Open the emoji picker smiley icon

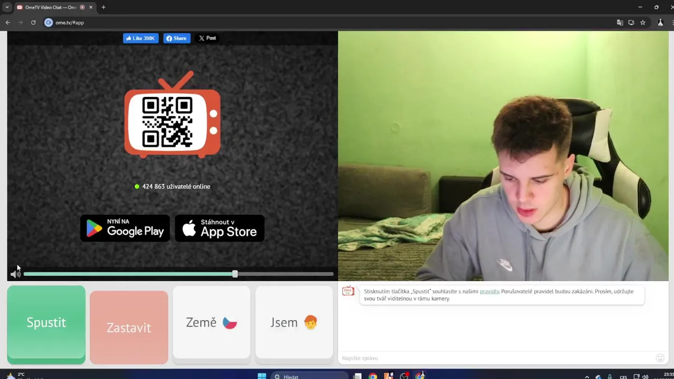coord(660,358)
